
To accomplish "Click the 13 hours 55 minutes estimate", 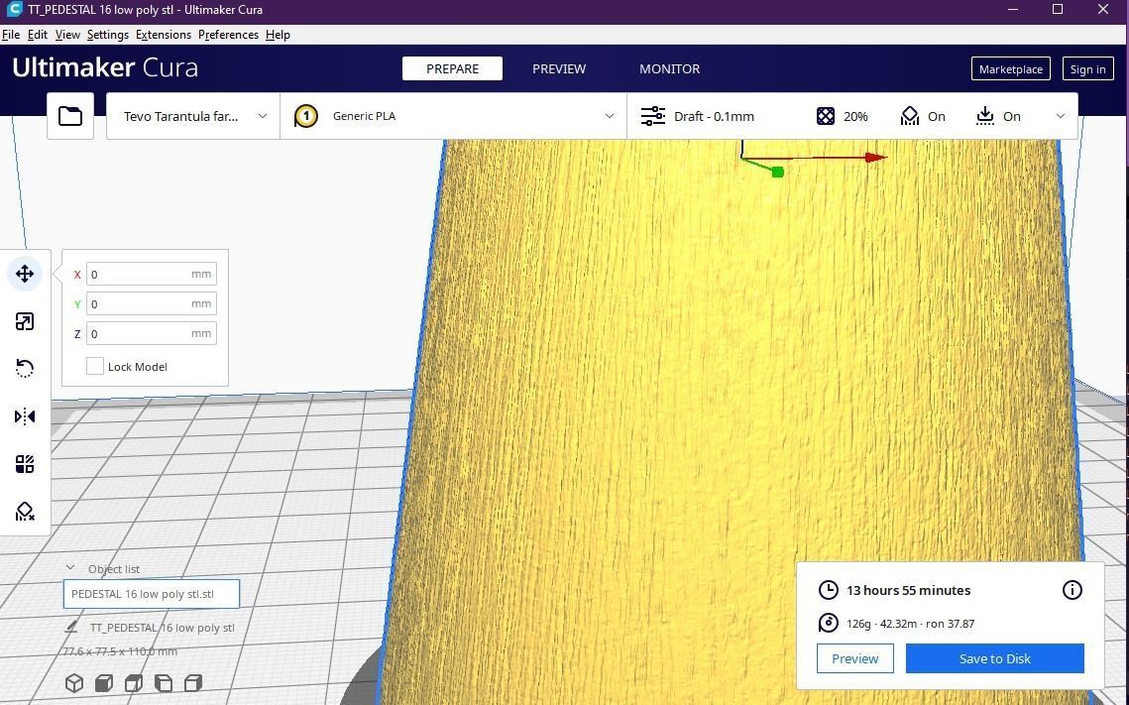I will coord(909,590).
